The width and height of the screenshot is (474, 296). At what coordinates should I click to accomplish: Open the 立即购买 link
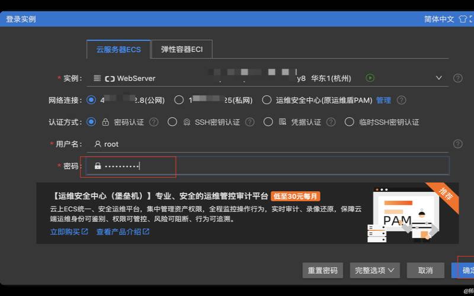69,231
